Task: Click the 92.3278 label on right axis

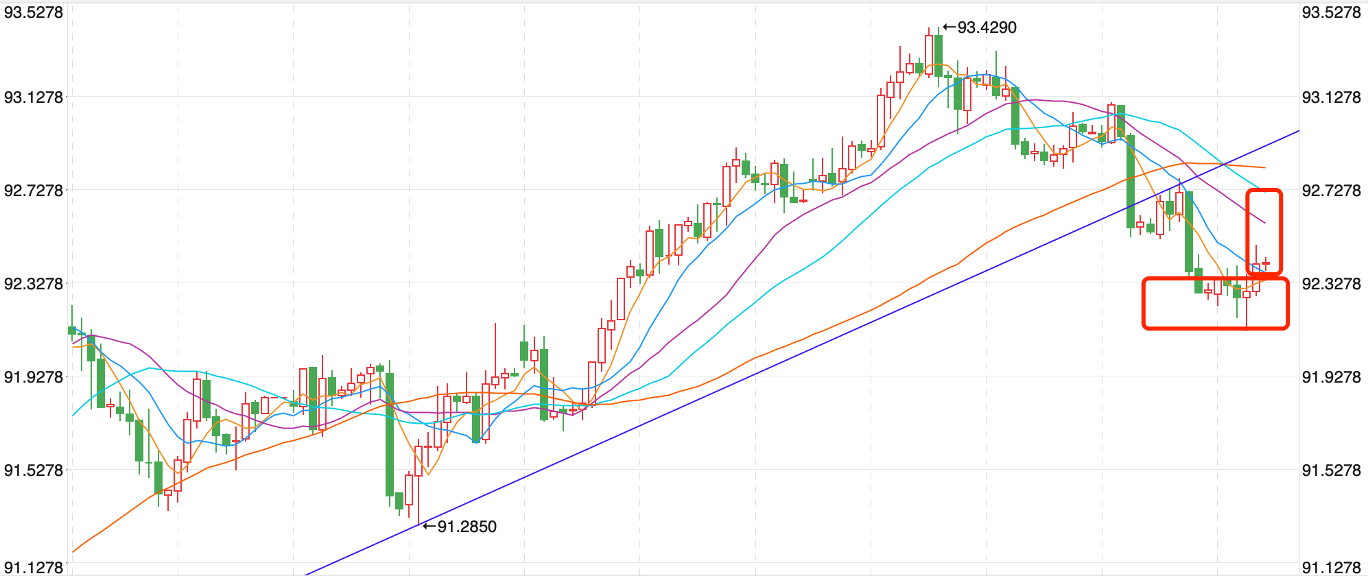Action: (1331, 284)
